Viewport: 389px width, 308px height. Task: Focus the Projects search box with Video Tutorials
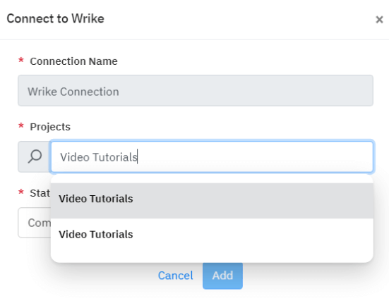point(212,156)
